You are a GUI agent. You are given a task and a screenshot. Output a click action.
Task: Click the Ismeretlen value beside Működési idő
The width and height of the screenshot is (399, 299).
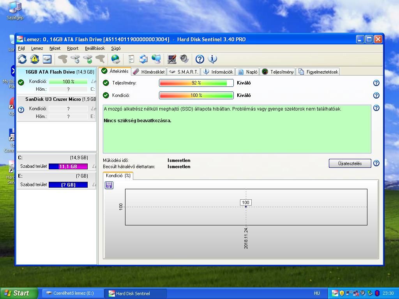[179, 160]
